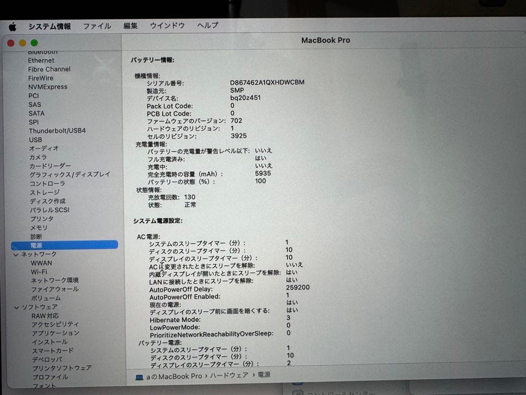Open the ウインドウ menu
The image size is (526, 395).
click(x=167, y=27)
